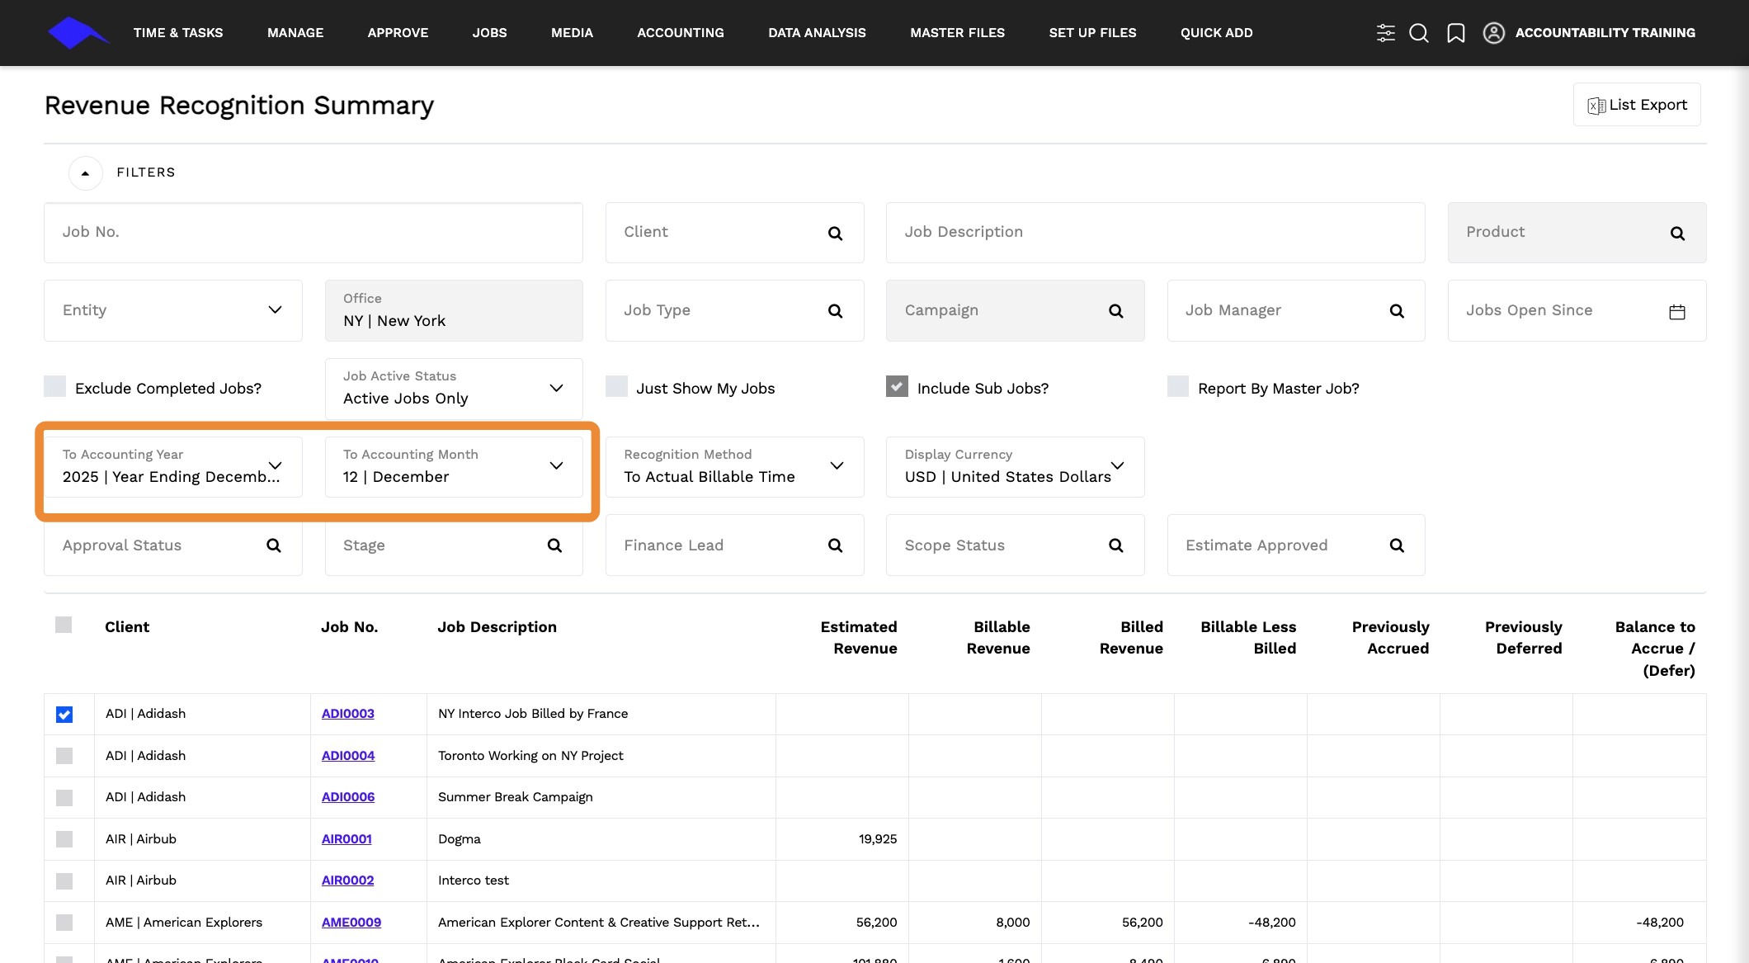Click the Approval Status search icon
The image size is (1749, 963).
274,545
